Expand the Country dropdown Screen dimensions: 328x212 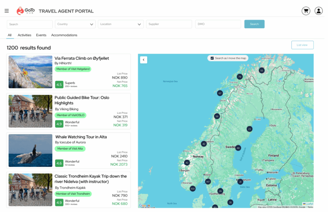coord(76,24)
